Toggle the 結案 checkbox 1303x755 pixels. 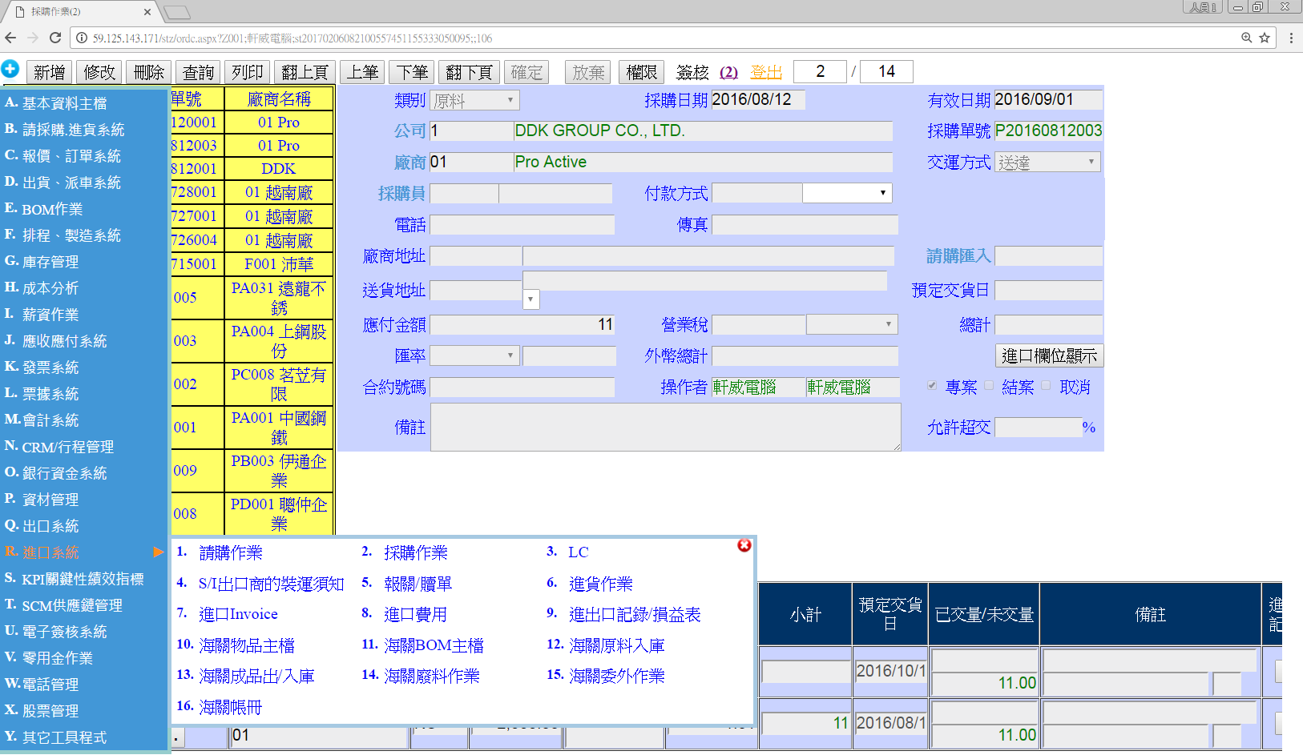[x=989, y=386]
